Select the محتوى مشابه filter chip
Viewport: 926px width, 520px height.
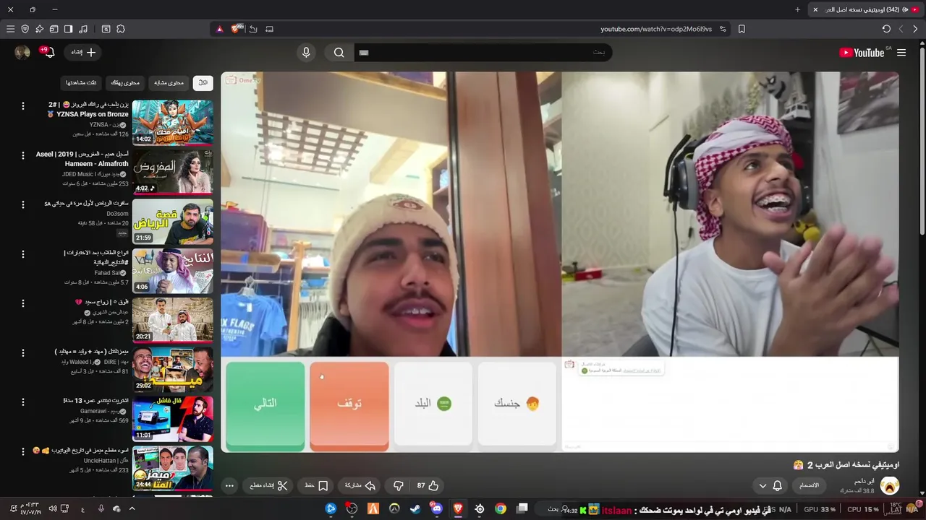click(x=169, y=82)
